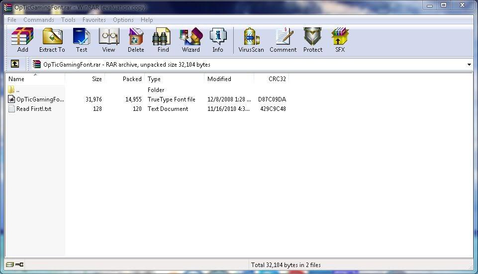Click the Delete toolbar icon
The height and width of the screenshot is (274, 478).
(x=136, y=40)
